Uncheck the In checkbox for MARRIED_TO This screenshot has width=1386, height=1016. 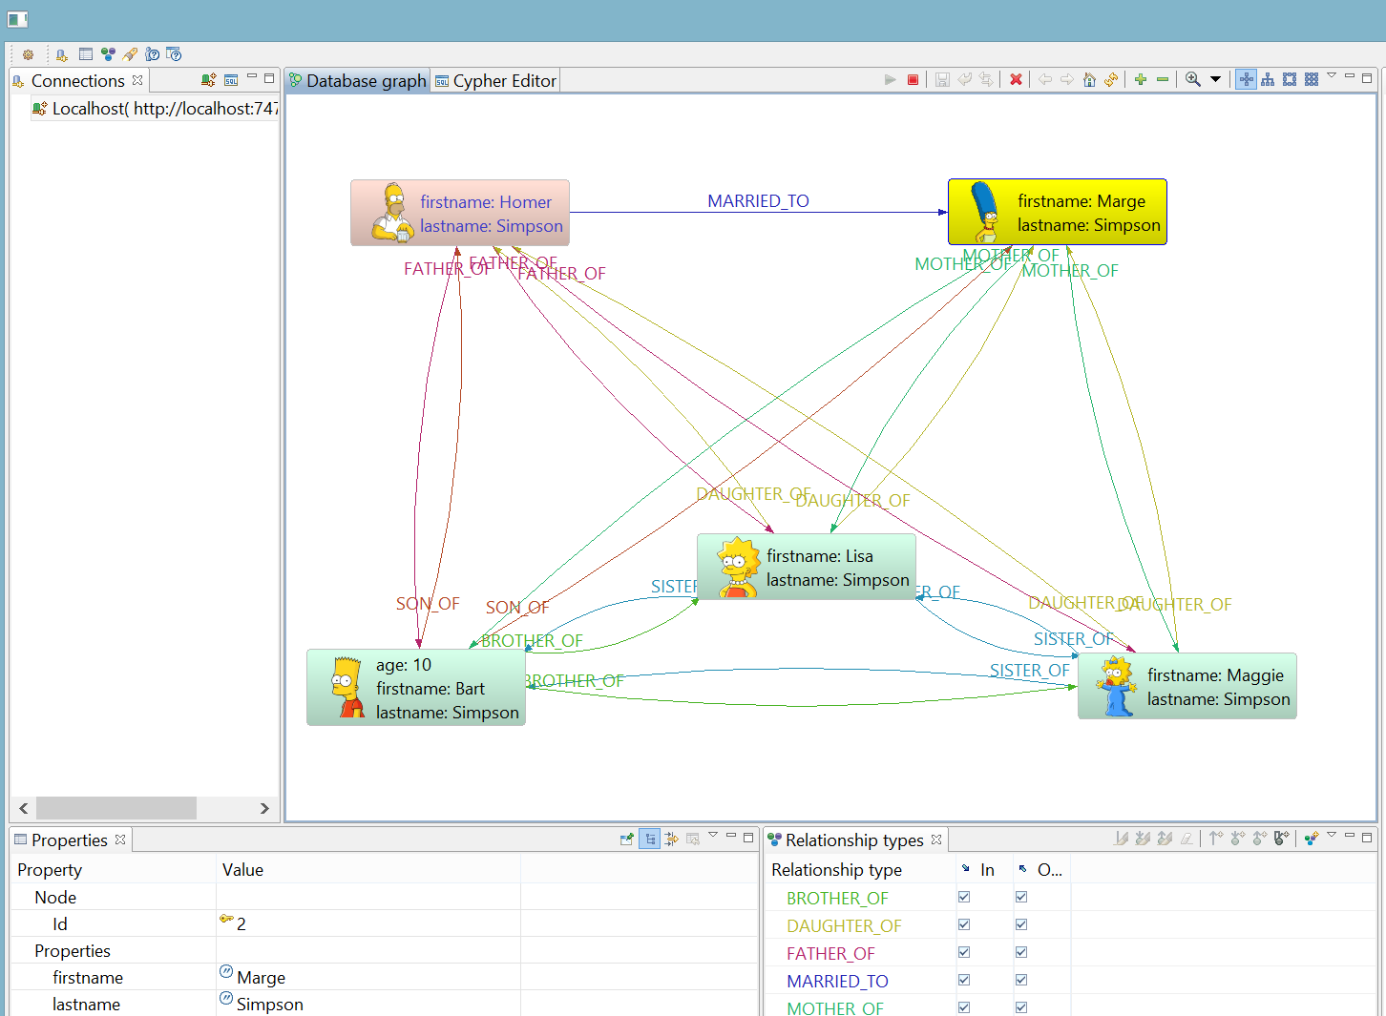pyautogui.click(x=963, y=979)
